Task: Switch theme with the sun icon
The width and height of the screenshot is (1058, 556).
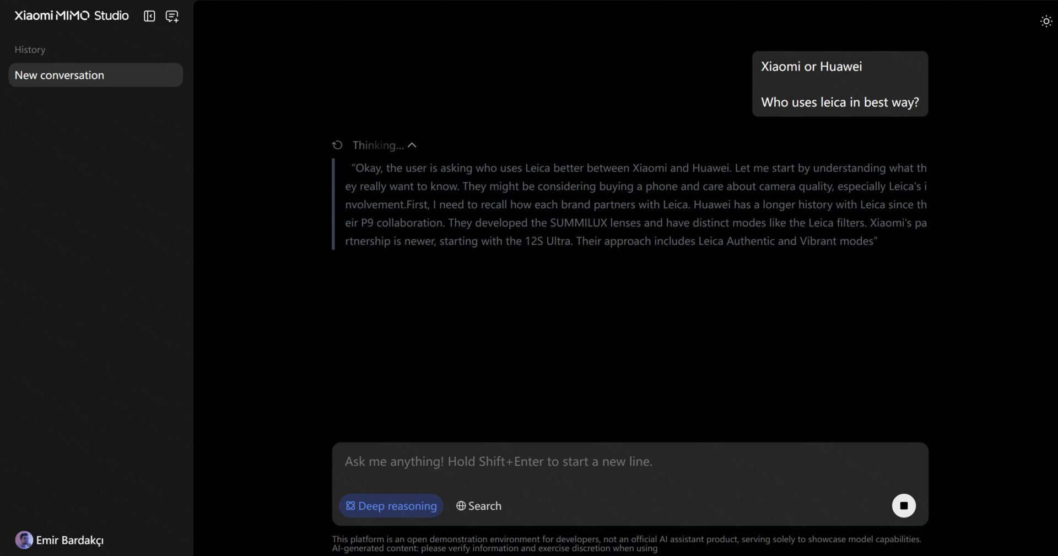Action: point(1045,21)
